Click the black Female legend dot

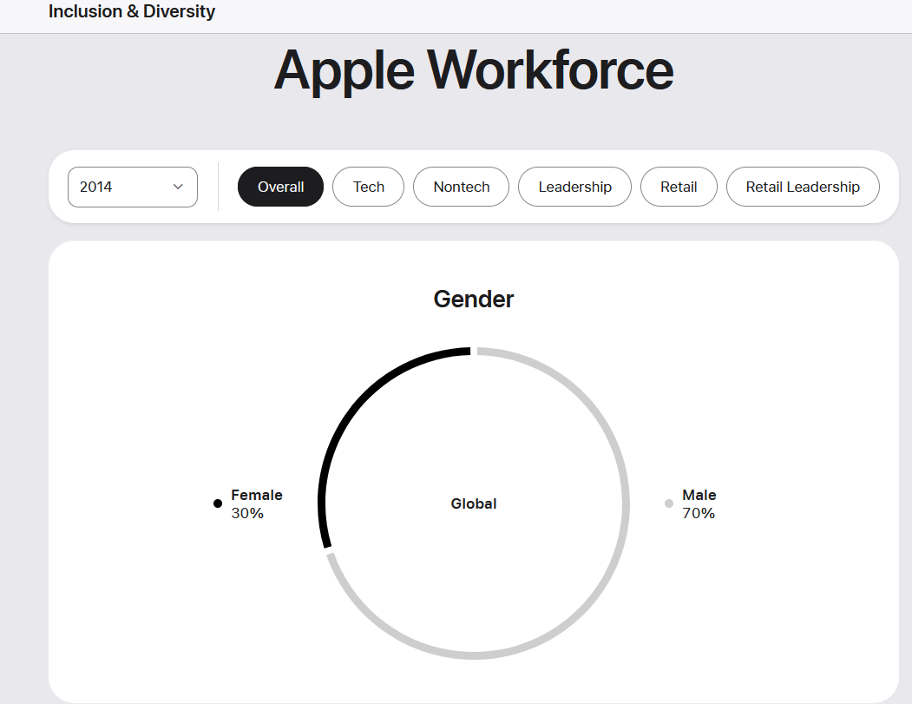point(218,503)
